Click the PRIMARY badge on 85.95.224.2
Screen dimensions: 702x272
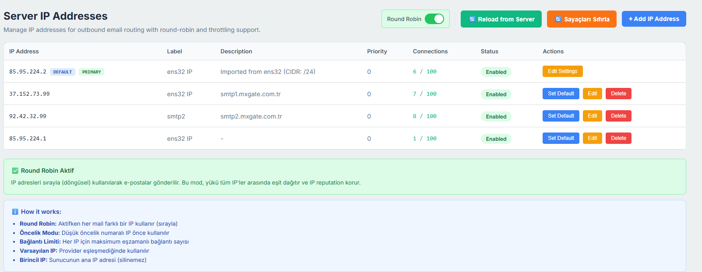point(92,72)
